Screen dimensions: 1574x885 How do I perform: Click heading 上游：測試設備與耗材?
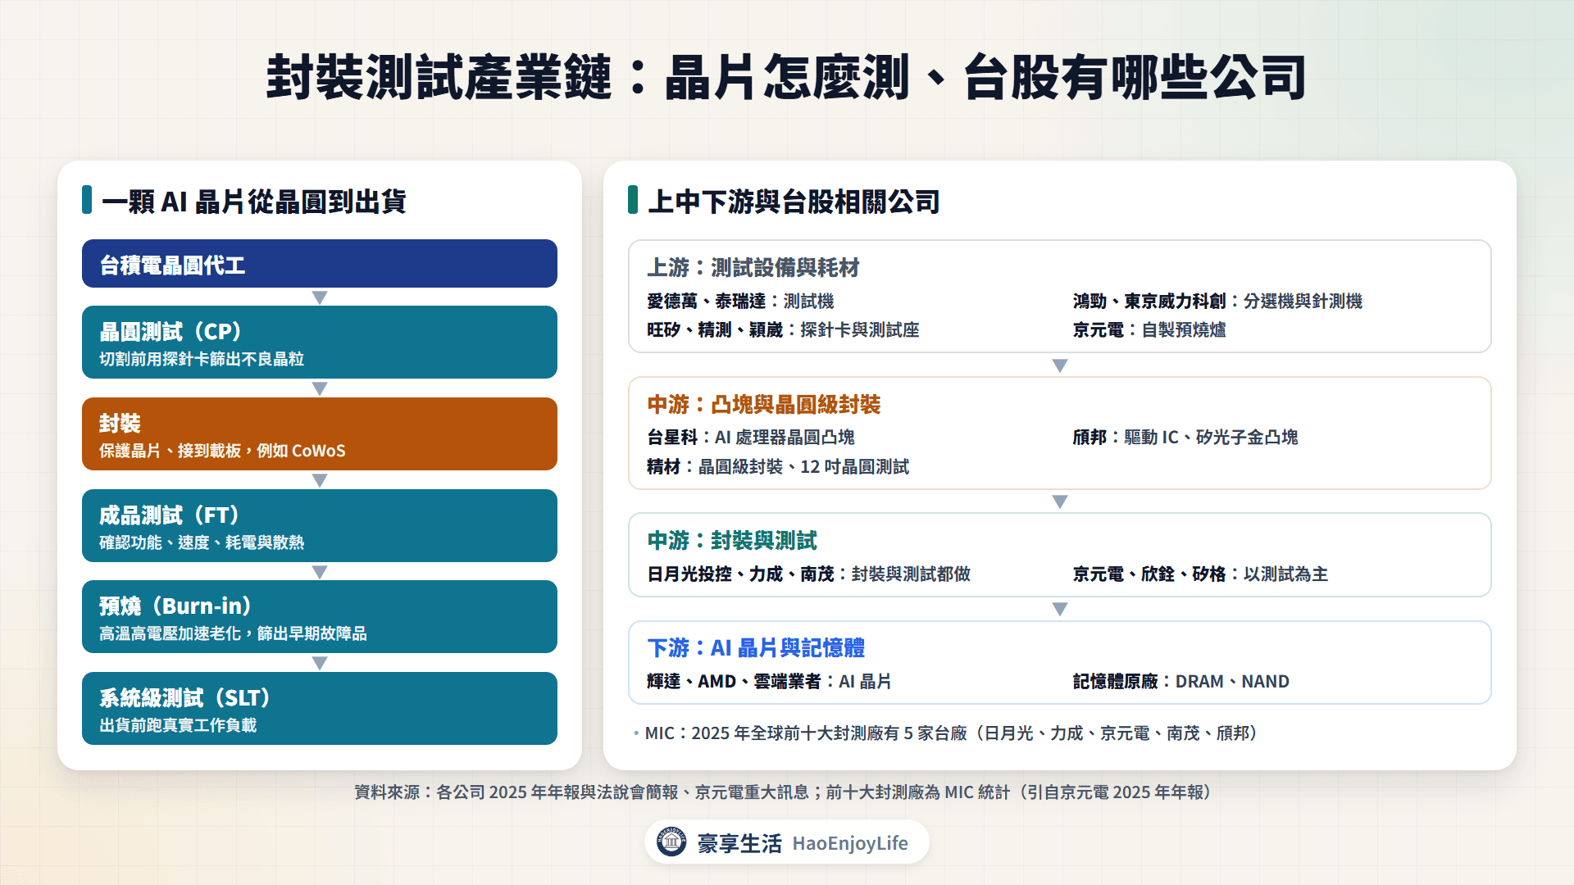753,267
